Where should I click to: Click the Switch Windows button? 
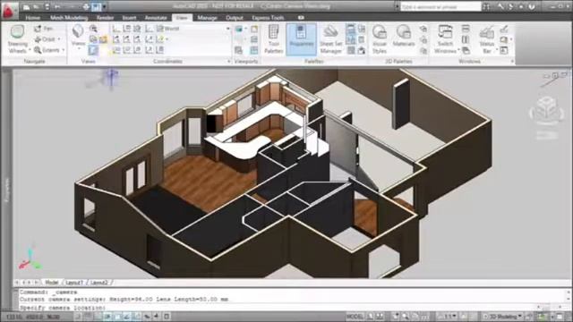(x=445, y=39)
